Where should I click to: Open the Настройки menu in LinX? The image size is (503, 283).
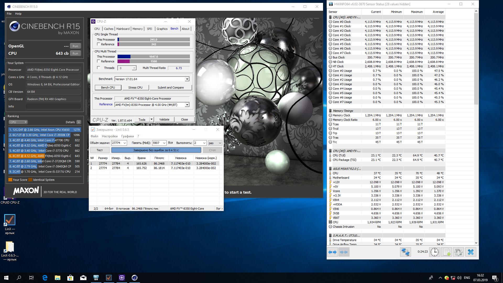(x=110, y=136)
